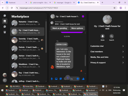
Task: Open the $950 listing thumbnail under chat header
Action: [52, 23]
